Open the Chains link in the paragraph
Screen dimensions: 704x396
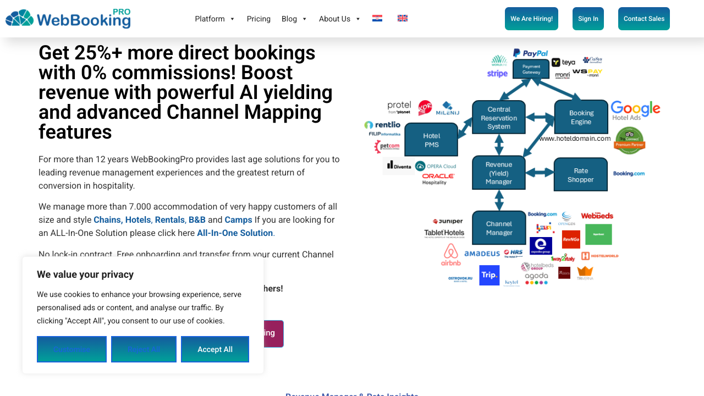107,219
